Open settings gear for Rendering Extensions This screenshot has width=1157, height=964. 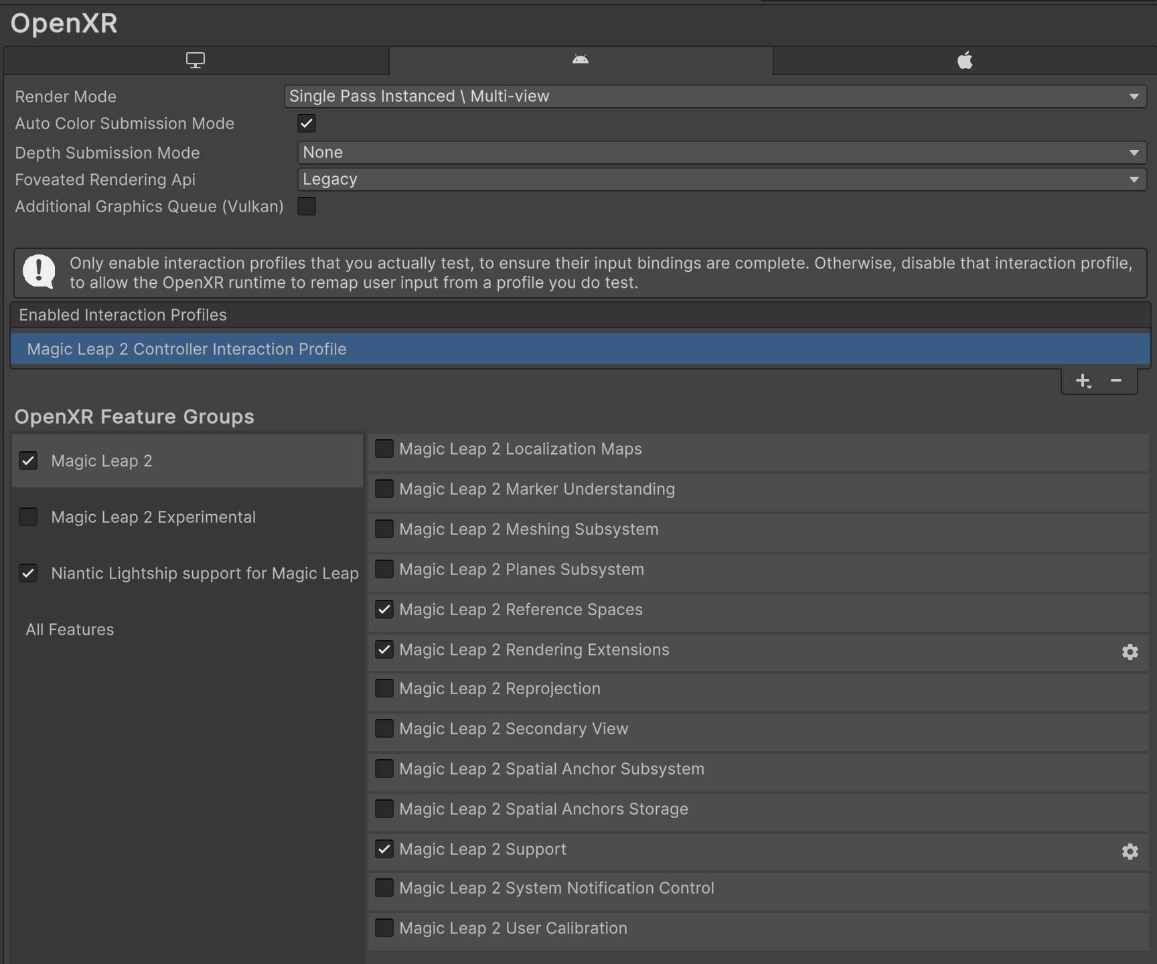click(x=1130, y=652)
